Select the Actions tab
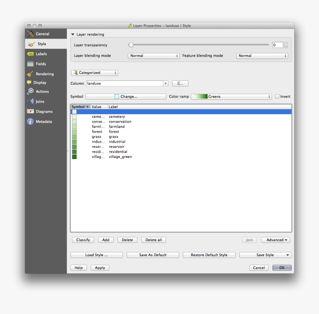Viewport: 319px width, 314px height. pos(46,91)
